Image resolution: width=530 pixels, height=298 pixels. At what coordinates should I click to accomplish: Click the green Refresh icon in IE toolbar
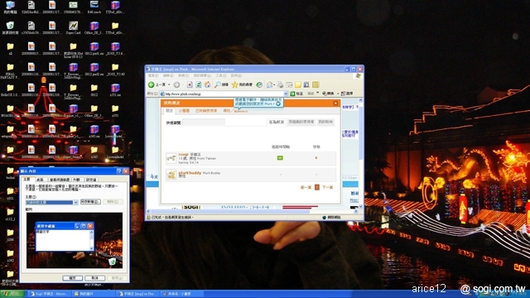tap(199, 84)
